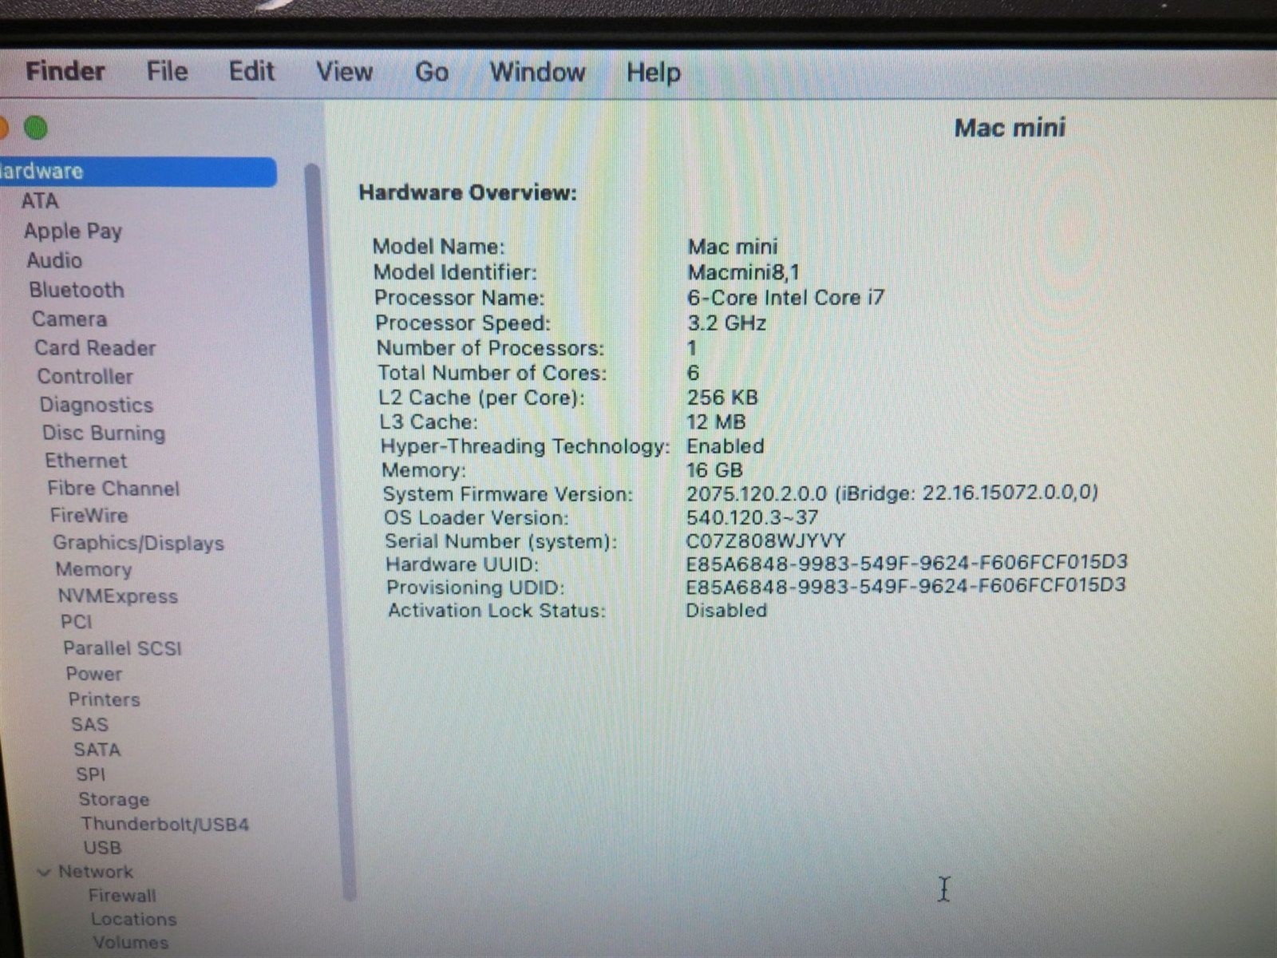Viewport: 1277px width, 958px height.
Task: Select Volumes under Network
Action: point(131,942)
